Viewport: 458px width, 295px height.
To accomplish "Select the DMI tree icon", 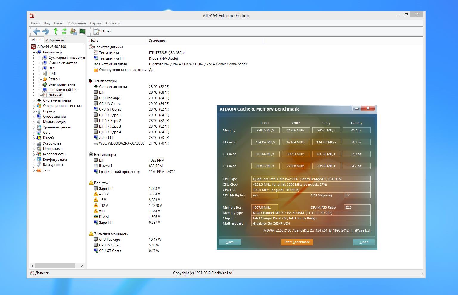I will [x=45, y=68].
